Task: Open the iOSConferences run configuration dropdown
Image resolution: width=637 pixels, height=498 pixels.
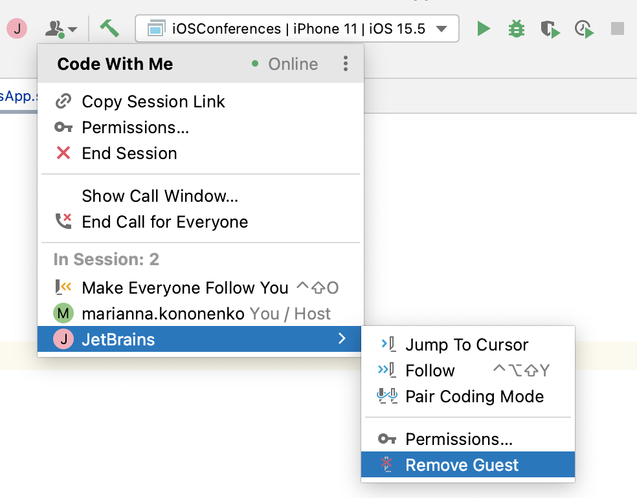Action: tap(297, 29)
